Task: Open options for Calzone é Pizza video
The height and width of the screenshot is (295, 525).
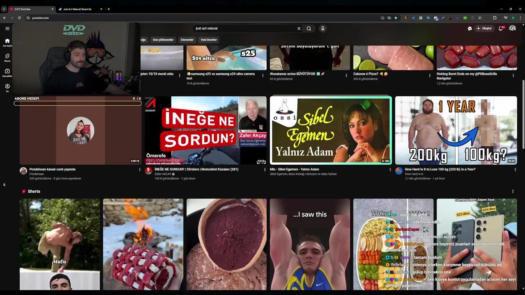Action: pyautogui.click(x=430, y=75)
